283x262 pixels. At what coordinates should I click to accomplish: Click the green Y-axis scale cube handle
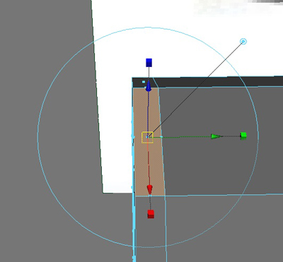243,136
